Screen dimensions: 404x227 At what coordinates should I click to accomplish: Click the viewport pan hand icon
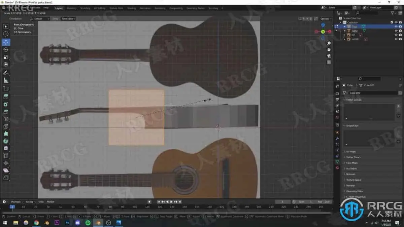(x=329, y=49)
